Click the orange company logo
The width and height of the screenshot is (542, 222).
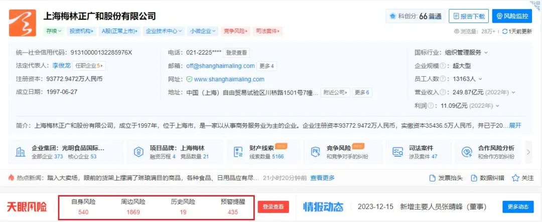coord(22,23)
